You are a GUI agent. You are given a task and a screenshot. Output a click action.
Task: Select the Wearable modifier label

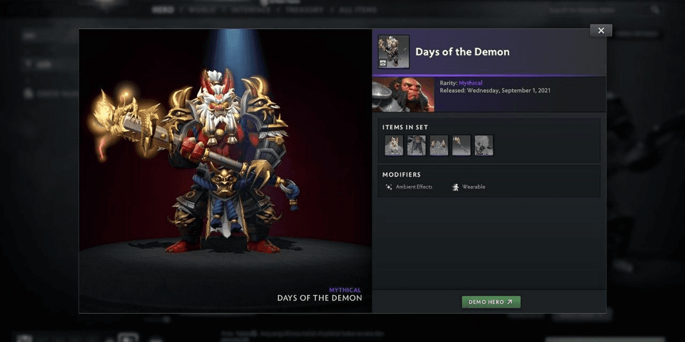pos(473,187)
